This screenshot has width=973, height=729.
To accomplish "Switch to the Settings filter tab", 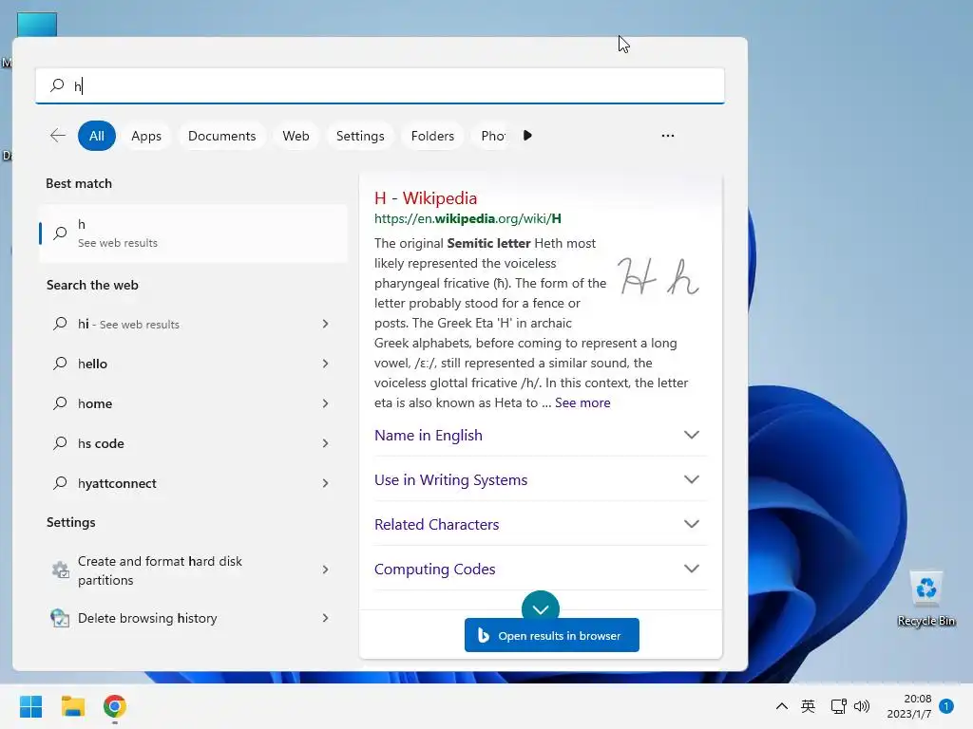I will click(x=360, y=136).
